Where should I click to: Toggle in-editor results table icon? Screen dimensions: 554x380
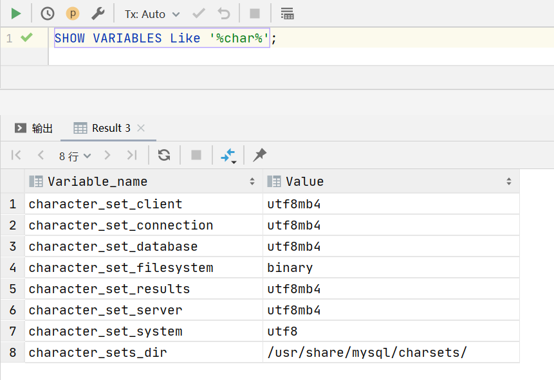[288, 14]
